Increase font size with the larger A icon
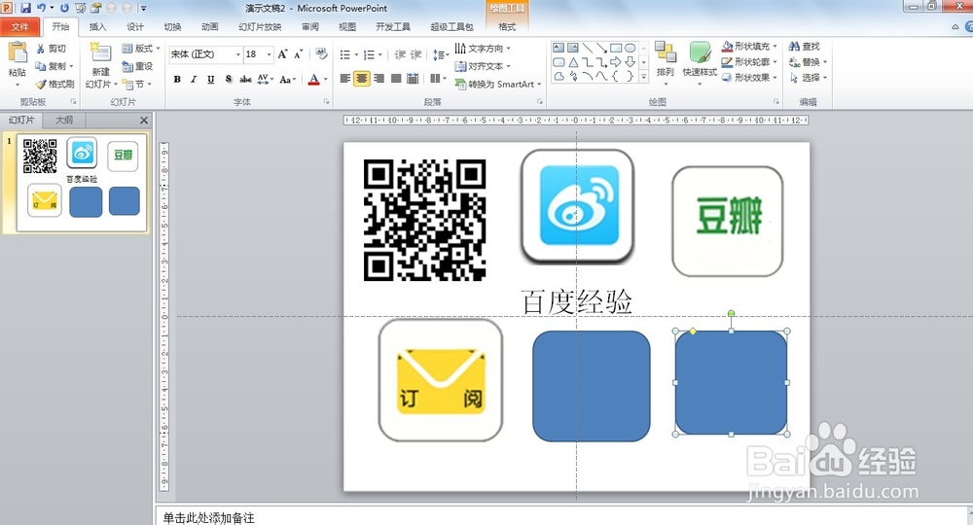This screenshot has height=525, width=973. (x=282, y=54)
